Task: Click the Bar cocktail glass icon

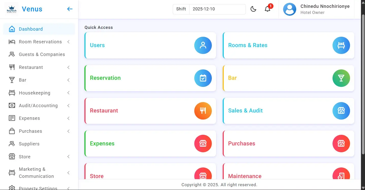Action: (341, 78)
